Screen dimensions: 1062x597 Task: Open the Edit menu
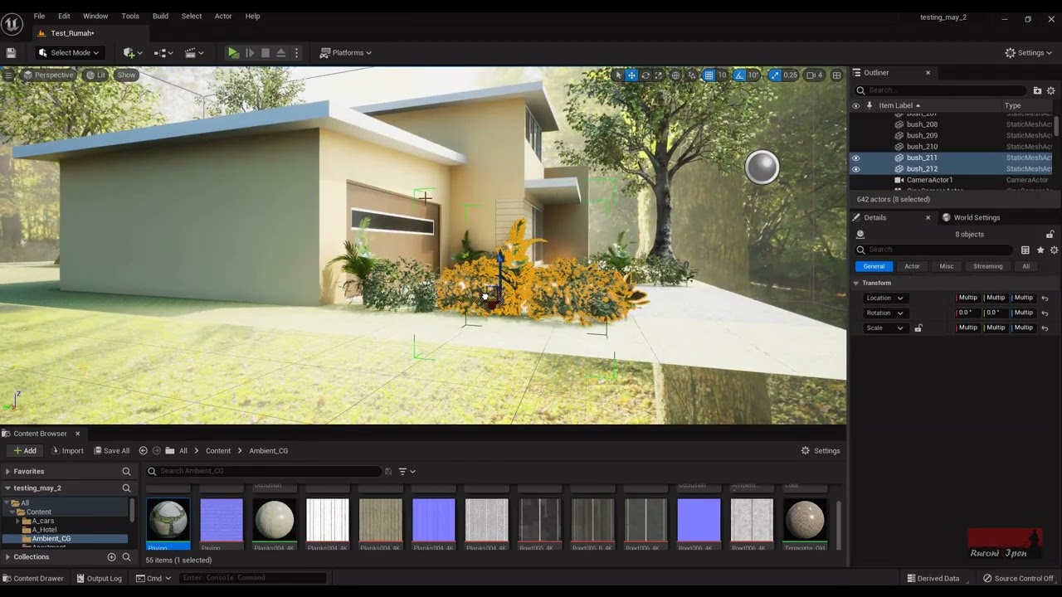tap(64, 16)
